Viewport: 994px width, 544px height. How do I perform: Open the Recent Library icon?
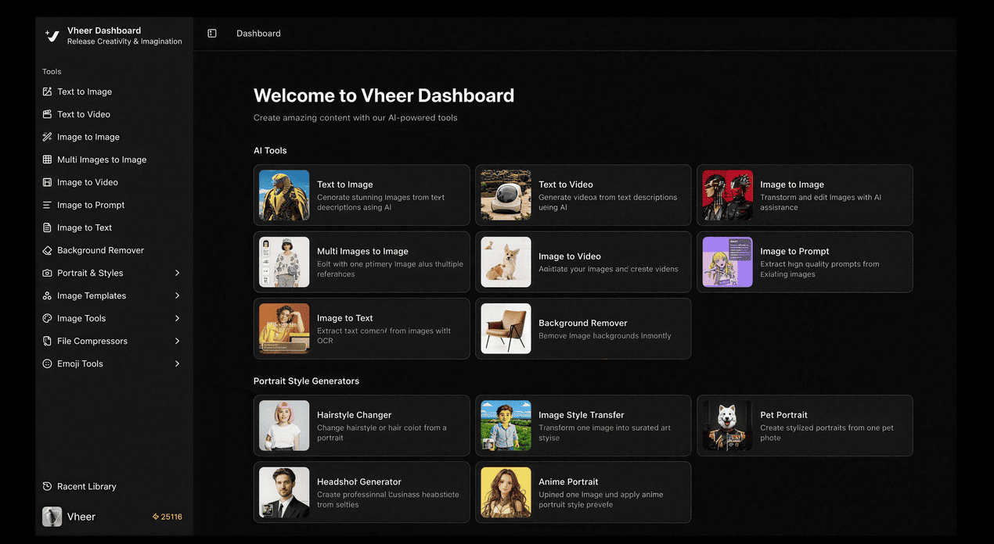coord(47,486)
